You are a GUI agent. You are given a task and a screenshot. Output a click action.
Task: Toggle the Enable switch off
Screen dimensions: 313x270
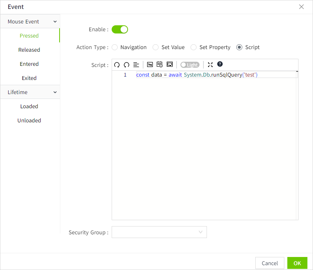click(120, 29)
